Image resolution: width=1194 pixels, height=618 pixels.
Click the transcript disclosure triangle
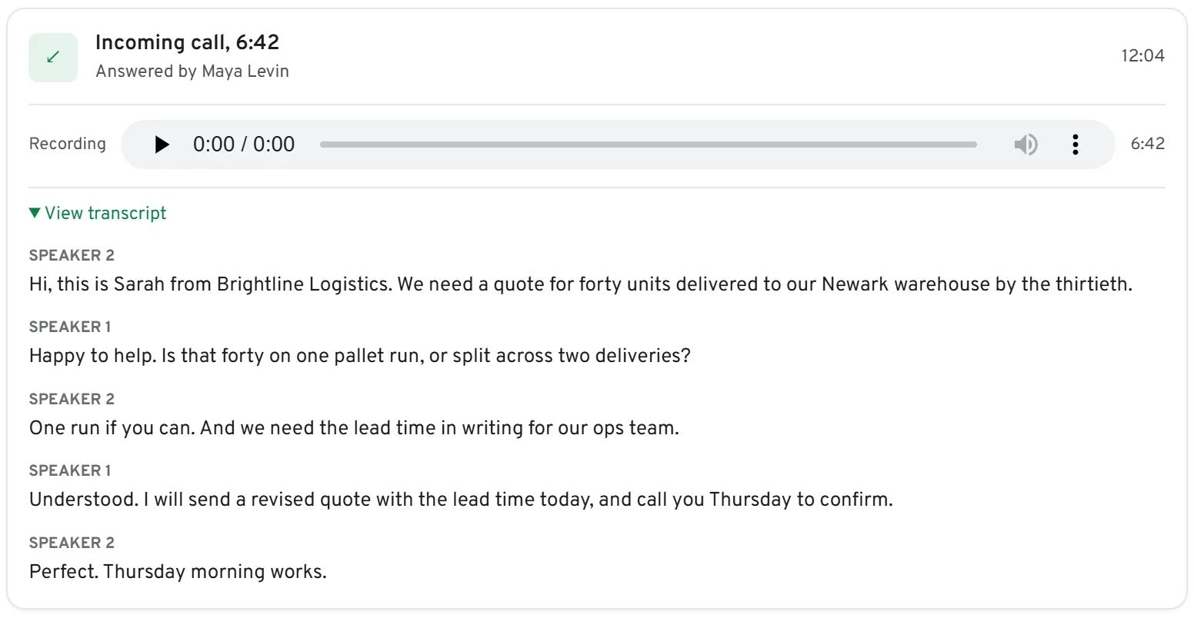click(x=35, y=213)
